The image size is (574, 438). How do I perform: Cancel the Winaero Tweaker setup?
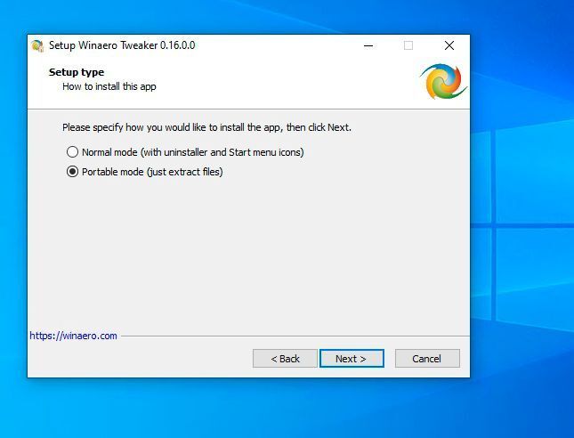[x=427, y=359]
